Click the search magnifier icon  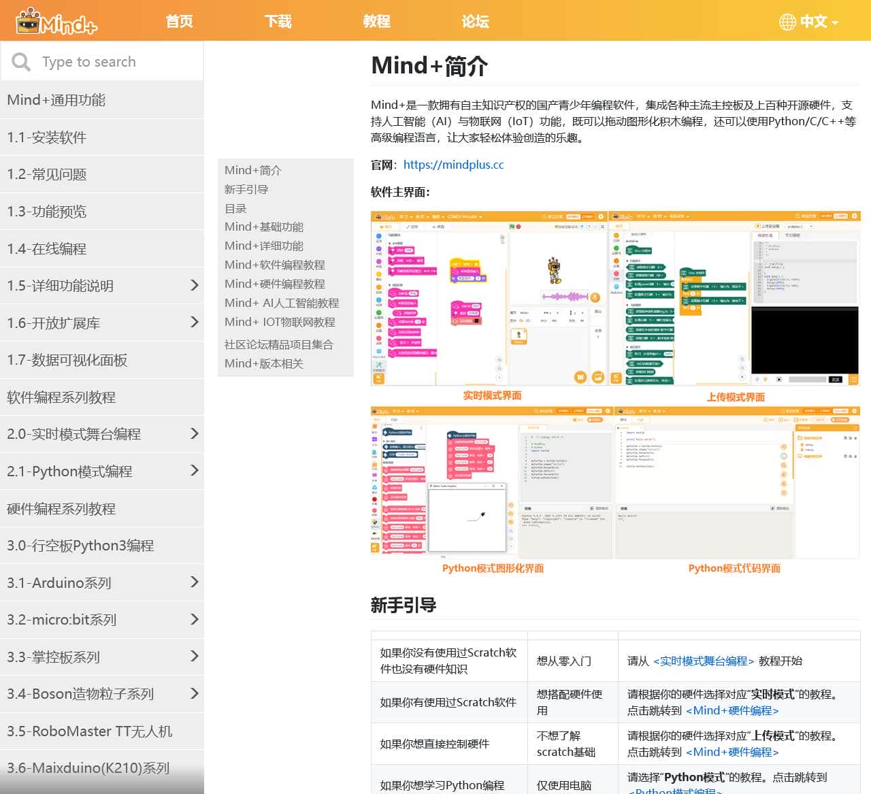[21, 62]
